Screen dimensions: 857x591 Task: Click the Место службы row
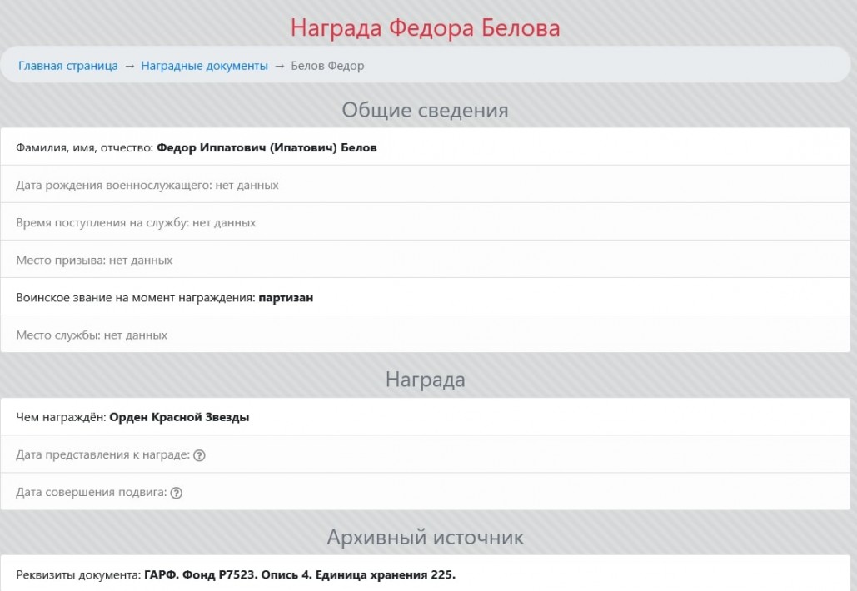[92, 335]
